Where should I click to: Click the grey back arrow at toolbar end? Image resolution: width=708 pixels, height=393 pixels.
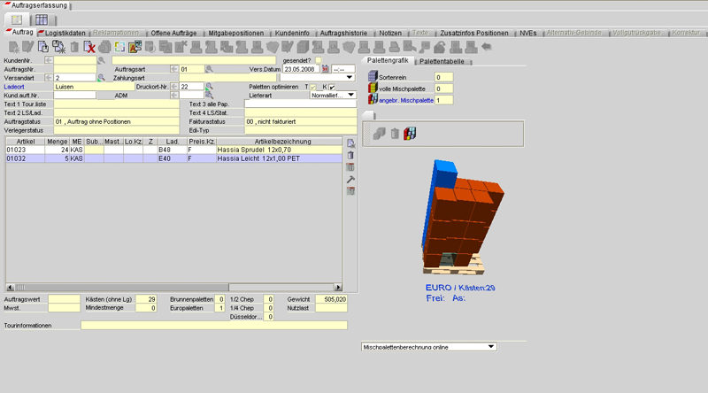point(486,46)
